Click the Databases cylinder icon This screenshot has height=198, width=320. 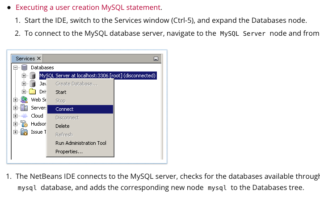24,67
